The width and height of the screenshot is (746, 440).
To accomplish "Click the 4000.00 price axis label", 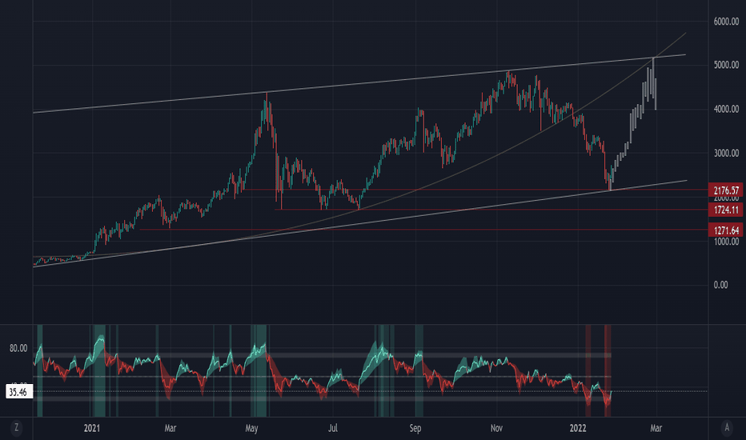I will coord(726,109).
